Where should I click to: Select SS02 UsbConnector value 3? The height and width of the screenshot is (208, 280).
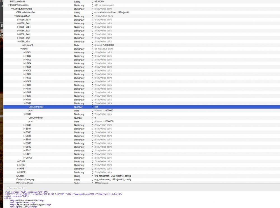point(95,118)
